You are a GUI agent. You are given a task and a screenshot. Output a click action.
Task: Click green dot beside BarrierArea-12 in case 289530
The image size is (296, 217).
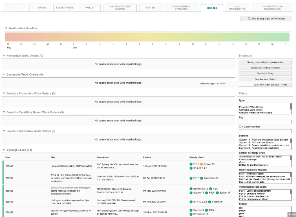click(201, 178)
